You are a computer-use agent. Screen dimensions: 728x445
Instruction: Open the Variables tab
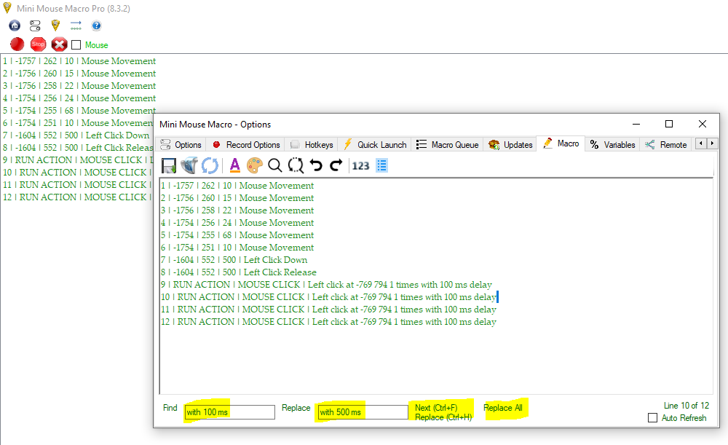(612, 145)
